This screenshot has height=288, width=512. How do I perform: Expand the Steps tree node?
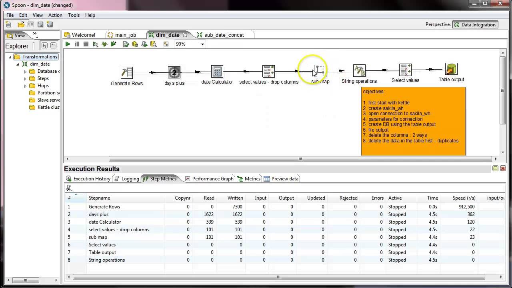click(25, 79)
